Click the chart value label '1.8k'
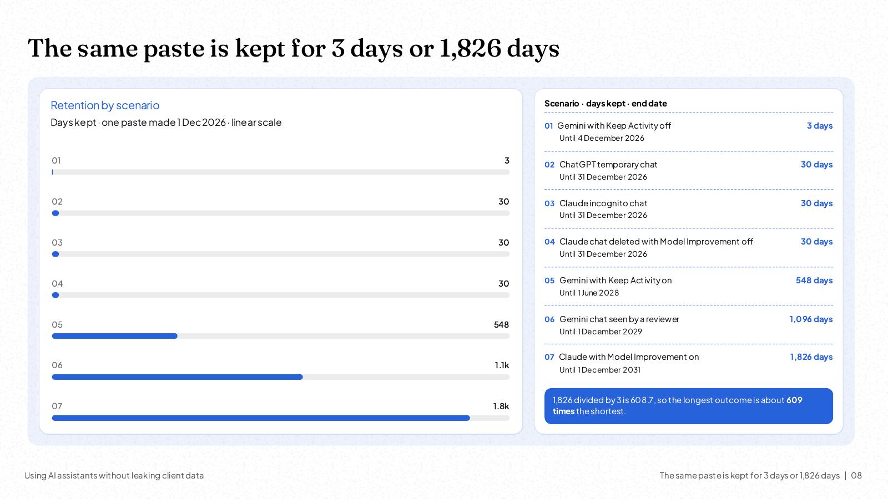This screenshot has width=888, height=499. click(x=501, y=406)
